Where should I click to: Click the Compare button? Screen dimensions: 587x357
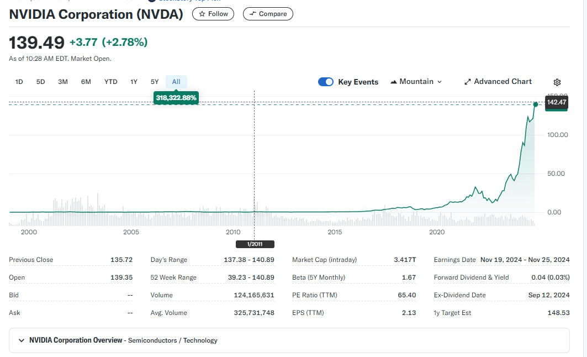[x=268, y=14]
